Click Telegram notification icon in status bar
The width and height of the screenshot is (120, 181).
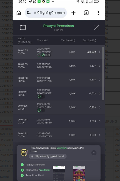(30, 2)
